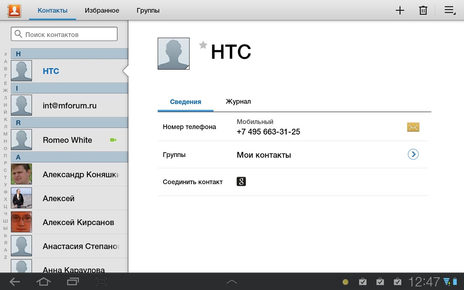Screen dimensions: 464x290
Task: Jump to letter Z in alphabet index
Action: pyautogui.click(x=5, y=257)
